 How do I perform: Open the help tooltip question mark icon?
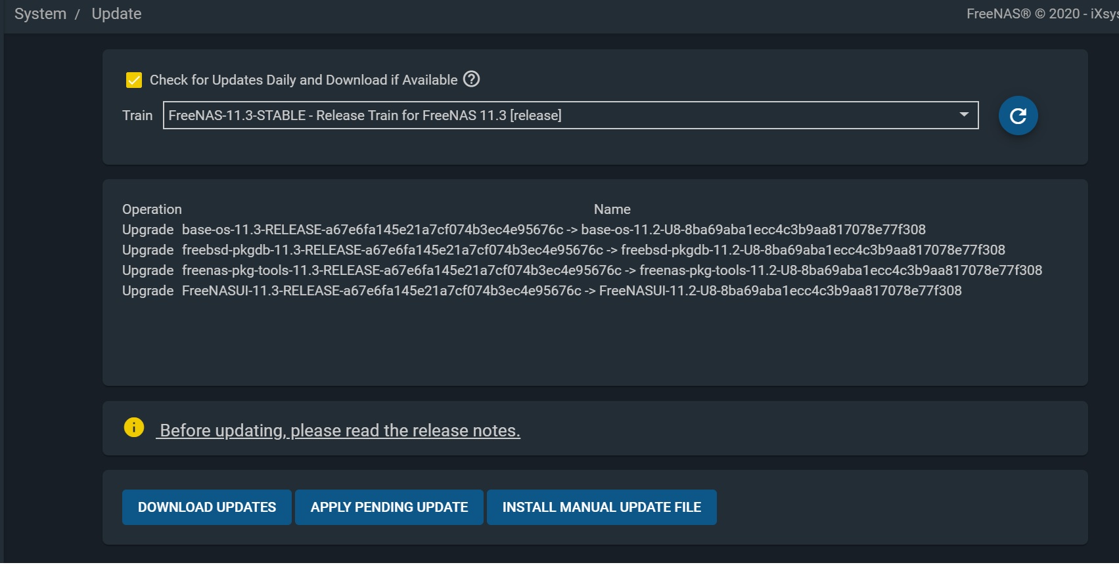[471, 79]
